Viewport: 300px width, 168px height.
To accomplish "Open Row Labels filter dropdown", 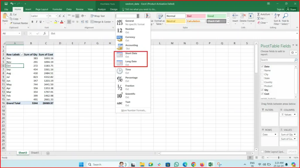I will (x=22, y=55).
